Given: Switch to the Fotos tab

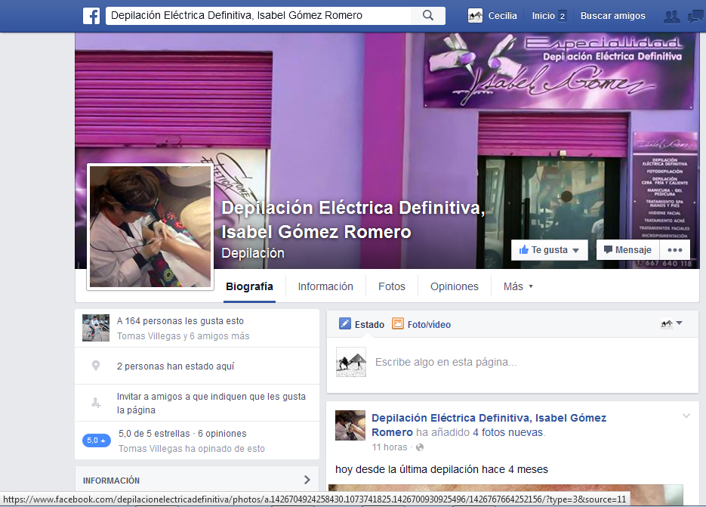Looking at the screenshot, I should (x=391, y=286).
